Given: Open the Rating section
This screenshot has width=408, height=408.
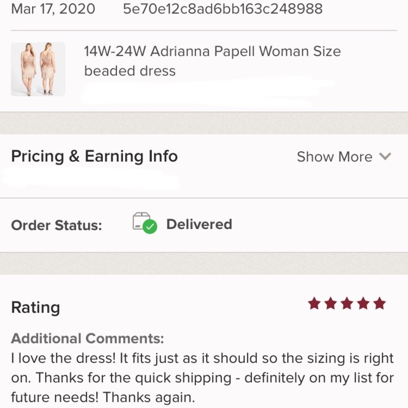Looking at the screenshot, I should point(35,308).
